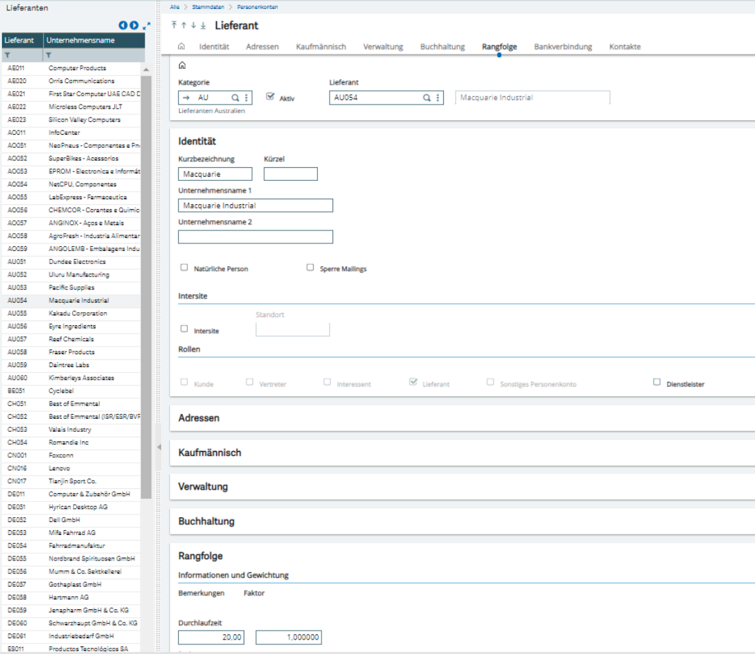The image size is (755, 654).
Task: Expand the Adressen section
Action: 198,418
